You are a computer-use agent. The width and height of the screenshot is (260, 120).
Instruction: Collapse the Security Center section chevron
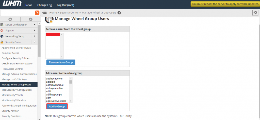point(35,42)
